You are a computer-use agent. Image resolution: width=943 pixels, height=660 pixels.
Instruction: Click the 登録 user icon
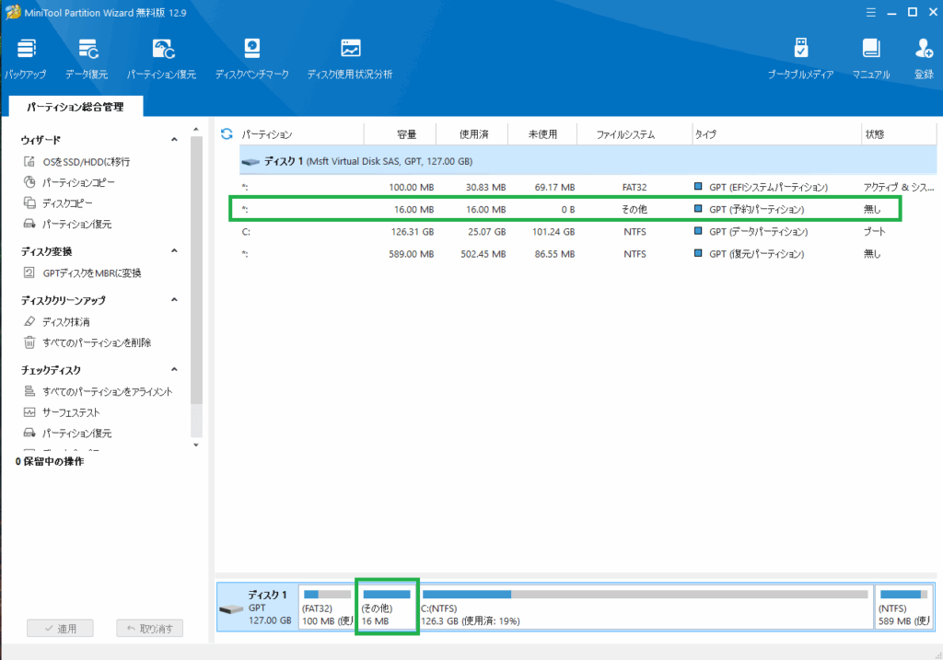pyautogui.click(x=924, y=51)
